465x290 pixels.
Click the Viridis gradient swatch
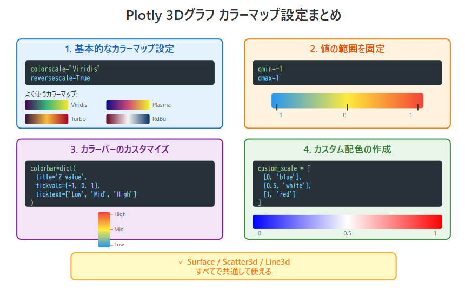[x=46, y=105]
